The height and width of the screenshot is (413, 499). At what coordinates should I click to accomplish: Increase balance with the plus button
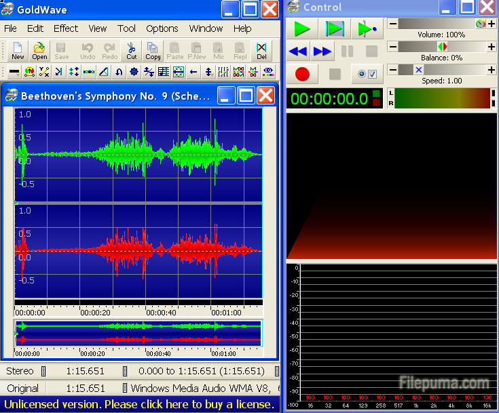click(491, 47)
